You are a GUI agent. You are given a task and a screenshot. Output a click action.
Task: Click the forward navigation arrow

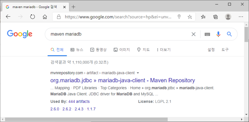click(20, 17)
